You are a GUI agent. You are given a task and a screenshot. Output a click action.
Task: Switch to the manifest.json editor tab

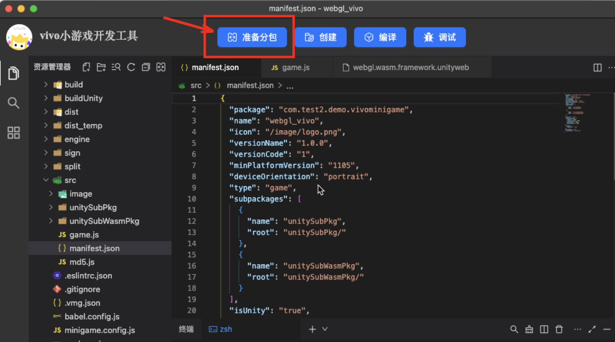point(216,67)
